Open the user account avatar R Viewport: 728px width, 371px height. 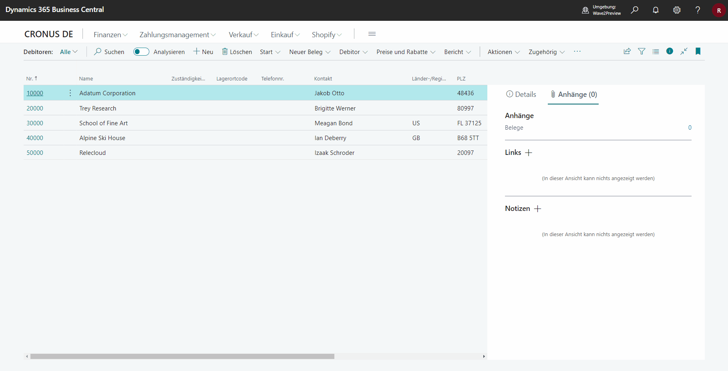point(719,10)
